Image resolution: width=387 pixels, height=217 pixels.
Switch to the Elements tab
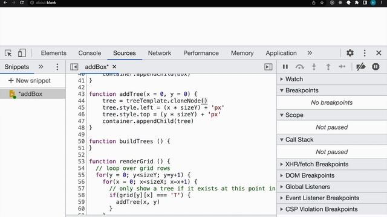click(x=54, y=53)
